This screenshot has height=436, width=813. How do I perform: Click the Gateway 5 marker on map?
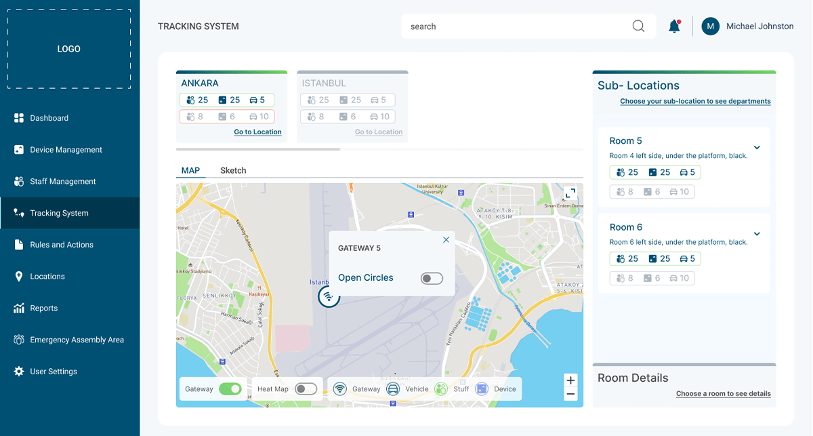(x=329, y=296)
